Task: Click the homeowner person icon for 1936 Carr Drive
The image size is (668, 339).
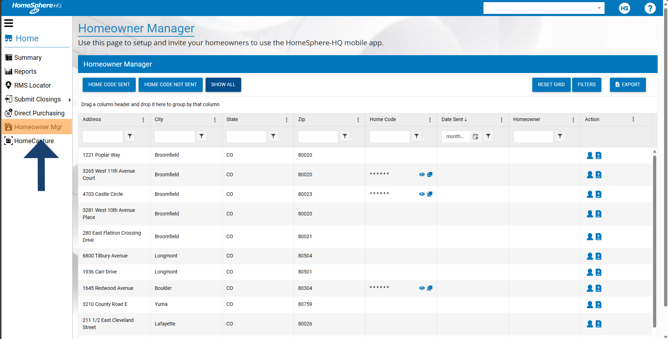Action: coord(590,272)
